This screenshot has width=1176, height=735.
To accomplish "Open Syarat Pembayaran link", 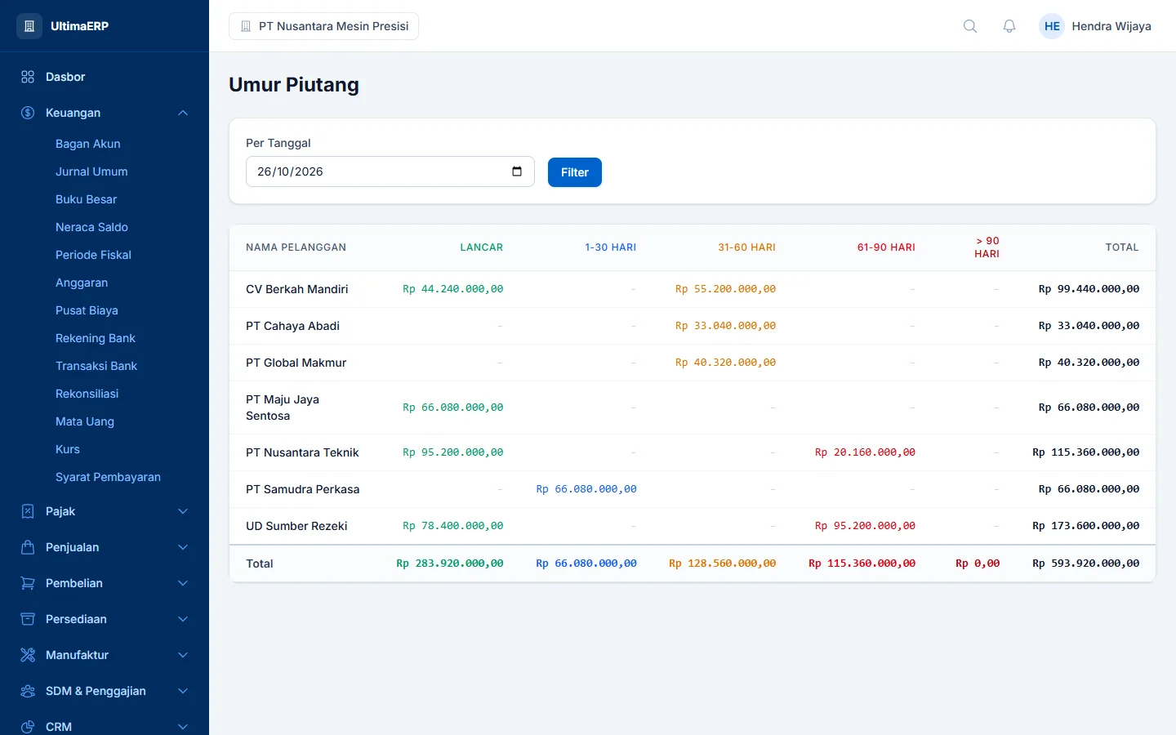I will coord(108,477).
